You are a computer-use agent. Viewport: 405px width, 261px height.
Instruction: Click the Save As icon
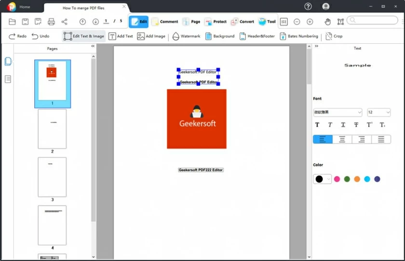coord(38,22)
